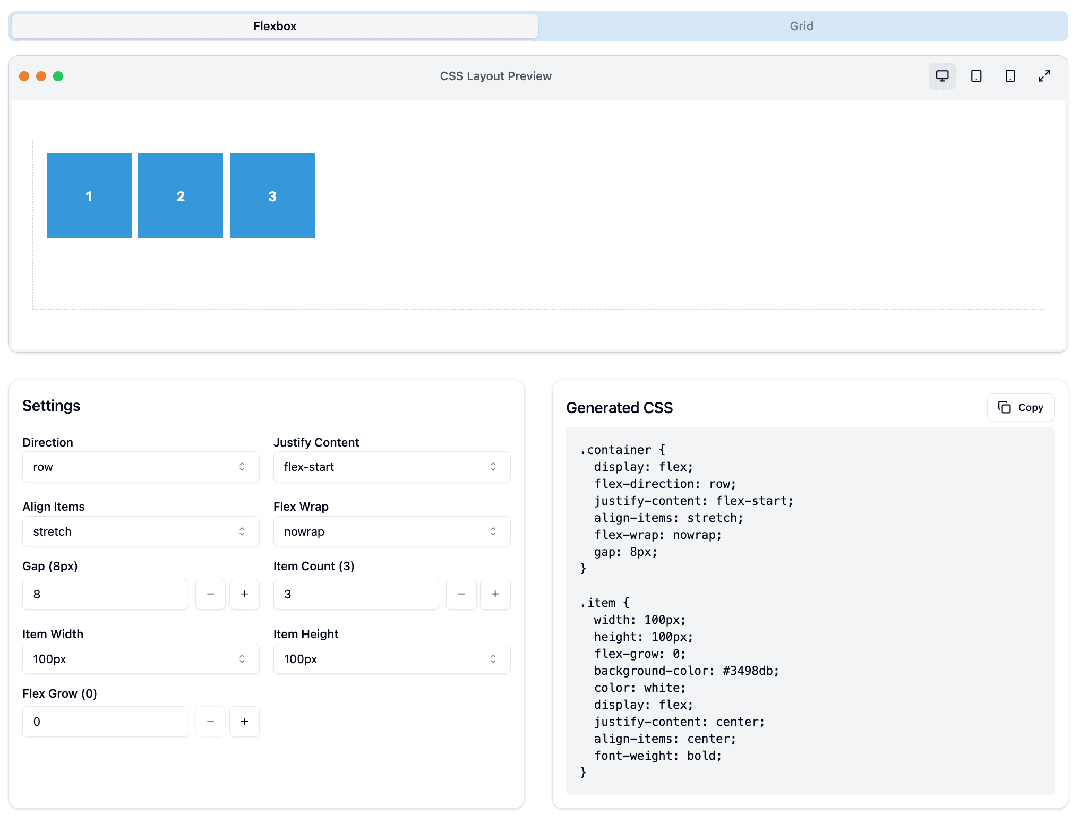Switch to the Grid tab
Image resolution: width=1080 pixels, height=823 pixels.
pyautogui.click(x=802, y=26)
